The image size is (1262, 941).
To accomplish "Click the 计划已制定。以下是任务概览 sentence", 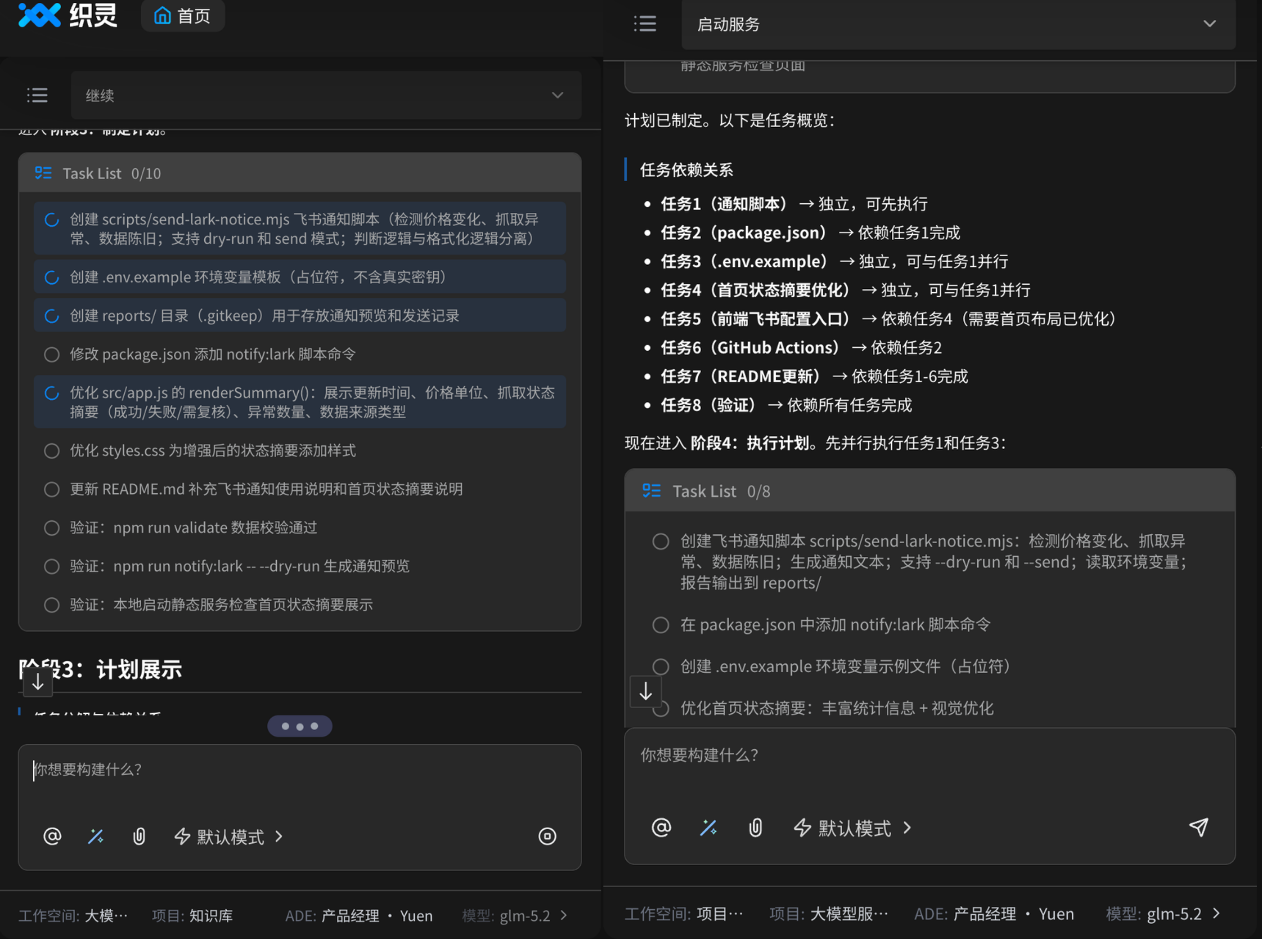I will 730,121.
